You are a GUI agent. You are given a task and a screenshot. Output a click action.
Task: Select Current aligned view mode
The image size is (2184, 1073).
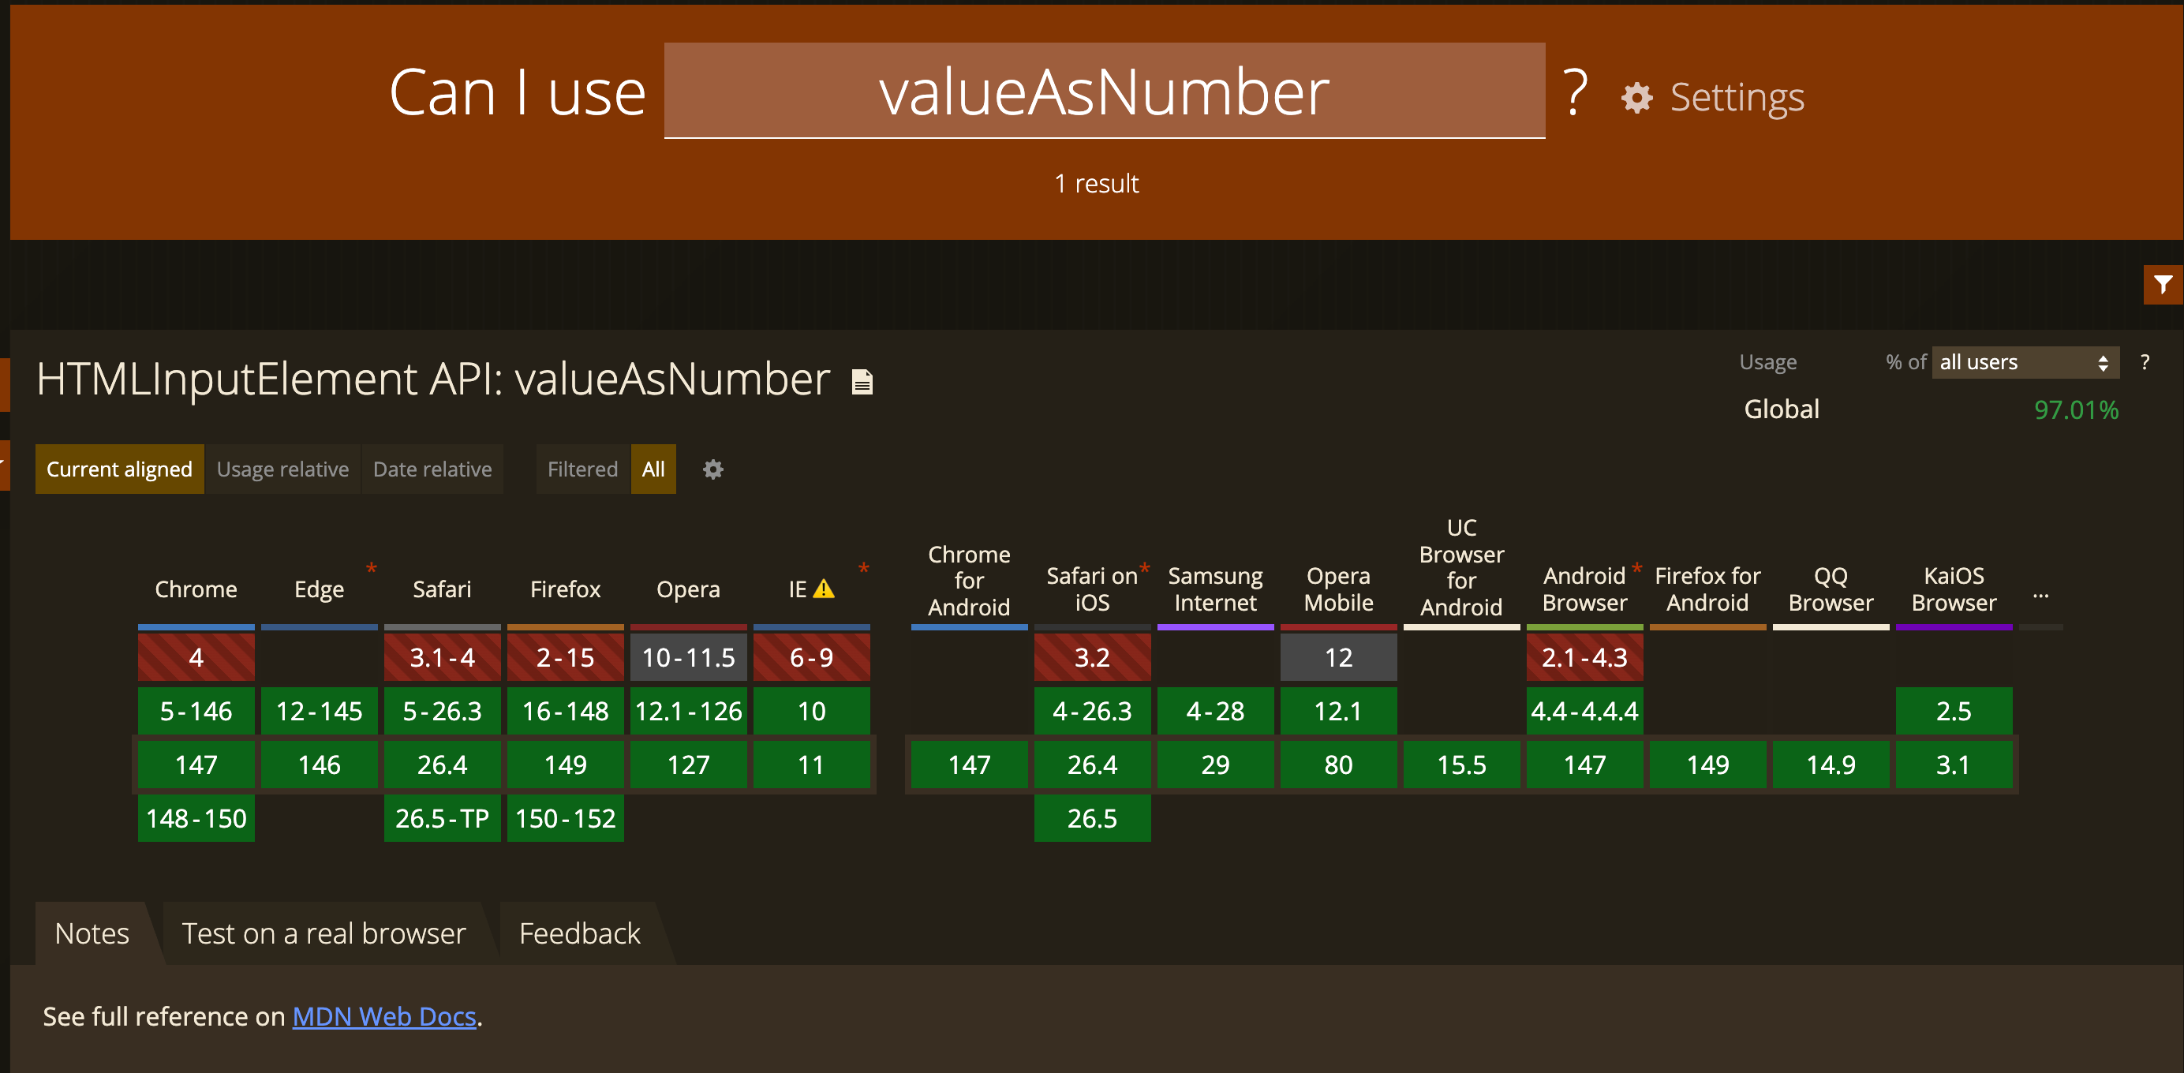[x=120, y=469]
